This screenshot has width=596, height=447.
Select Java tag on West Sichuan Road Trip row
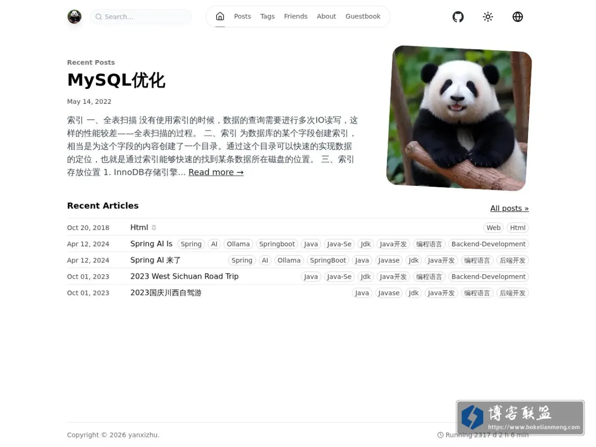point(311,277)
